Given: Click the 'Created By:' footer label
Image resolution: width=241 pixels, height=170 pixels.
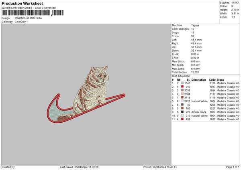Looking at the screenshot, I should tap(8, 167).
